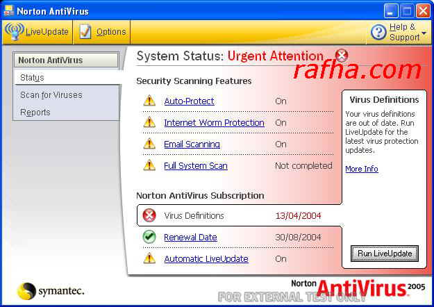Click the On status for Auto-Protect

(x=281, y=101)
